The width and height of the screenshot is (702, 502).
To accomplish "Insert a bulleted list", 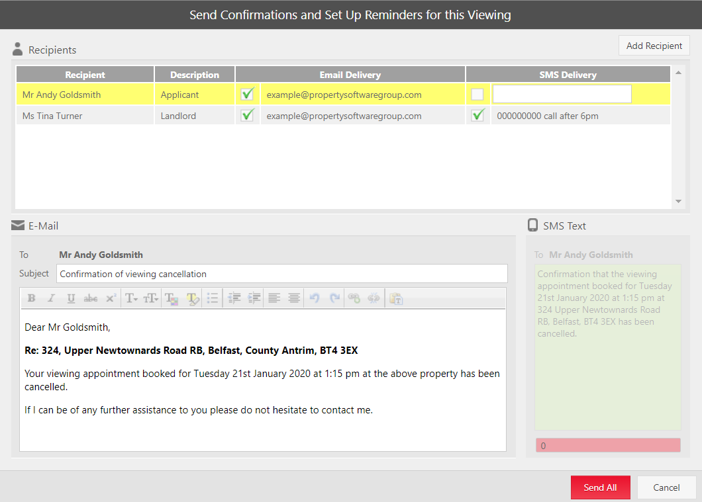I will pos(212,298).
